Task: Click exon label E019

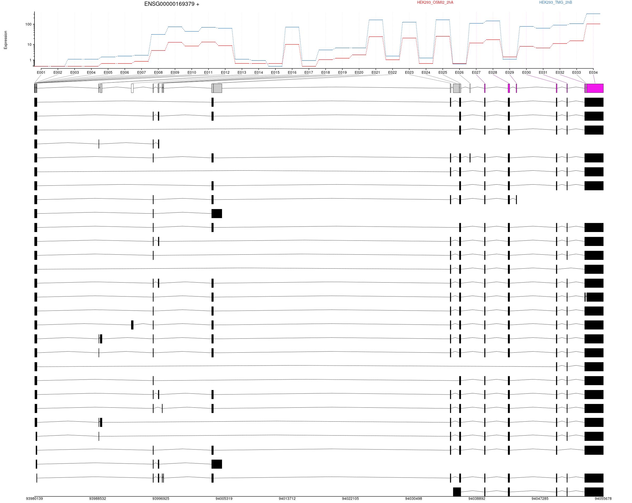Action: [x=342, y=72]
